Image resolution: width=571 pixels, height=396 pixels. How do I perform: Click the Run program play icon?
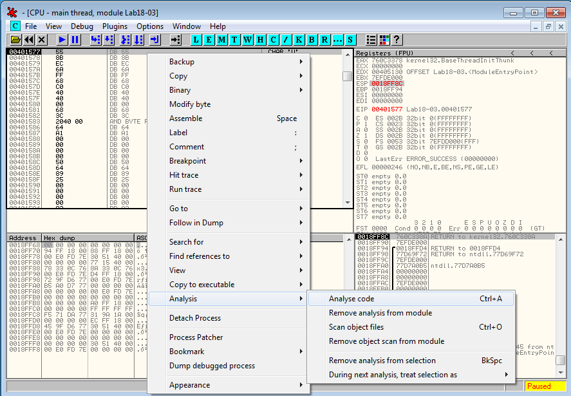coord(62,40)
